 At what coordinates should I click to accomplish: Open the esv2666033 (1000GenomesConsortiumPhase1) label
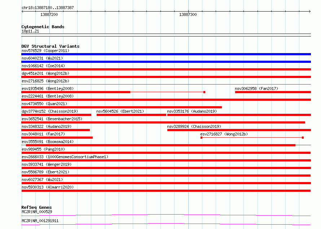click(x=65, y=157)
